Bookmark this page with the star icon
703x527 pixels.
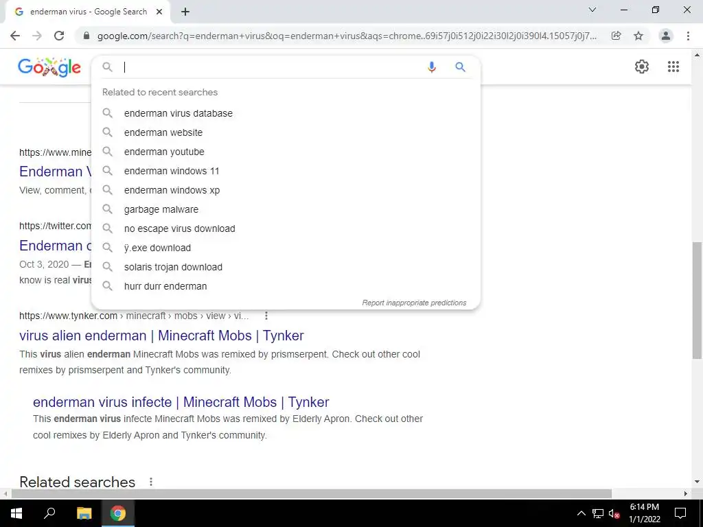[x=638, y=36]
